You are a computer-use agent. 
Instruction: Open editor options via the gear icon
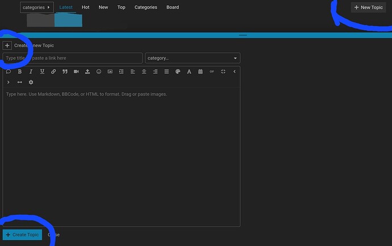pos(31,82)
